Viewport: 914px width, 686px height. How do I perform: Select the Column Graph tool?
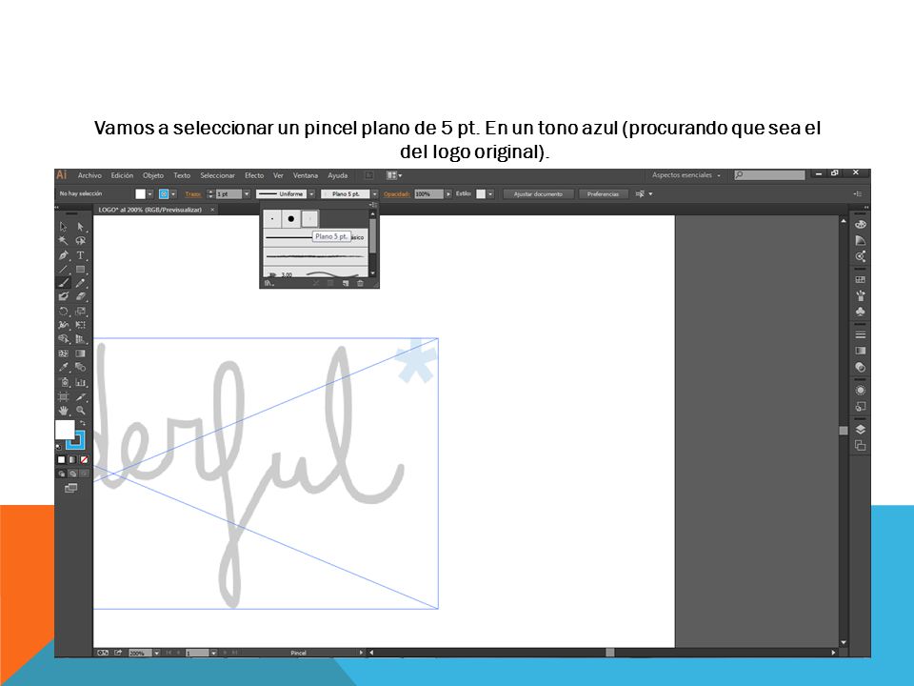80,382
